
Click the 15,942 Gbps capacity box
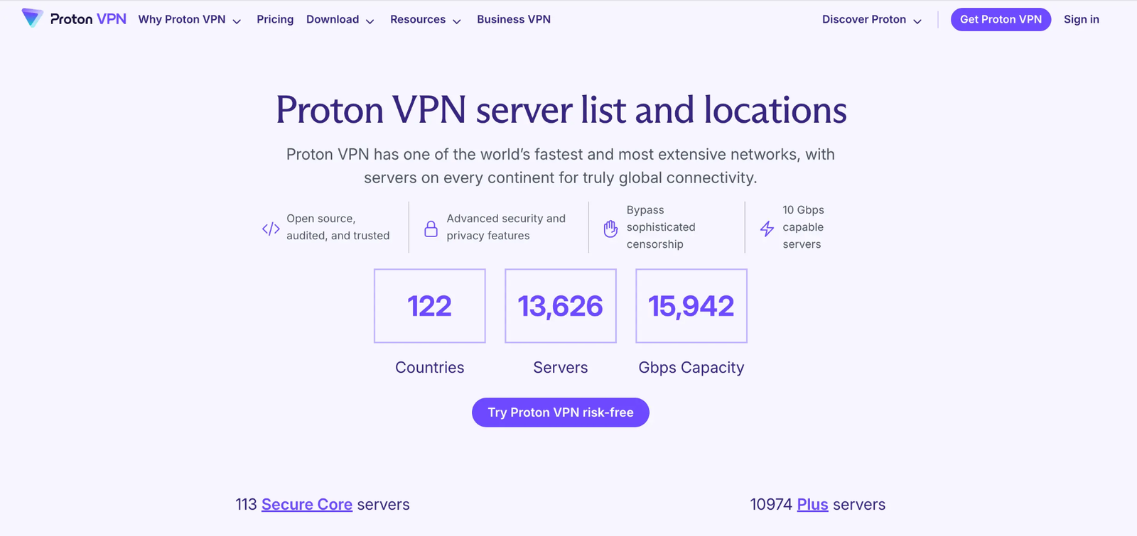691,306
